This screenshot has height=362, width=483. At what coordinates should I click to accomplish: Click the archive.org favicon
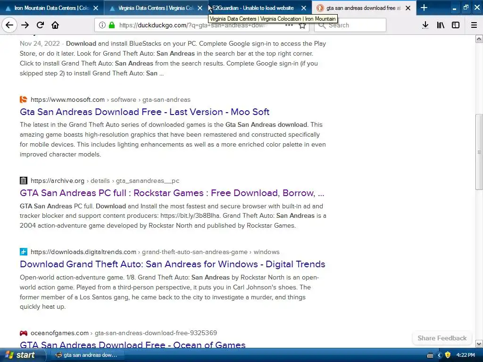click(24, 181)
